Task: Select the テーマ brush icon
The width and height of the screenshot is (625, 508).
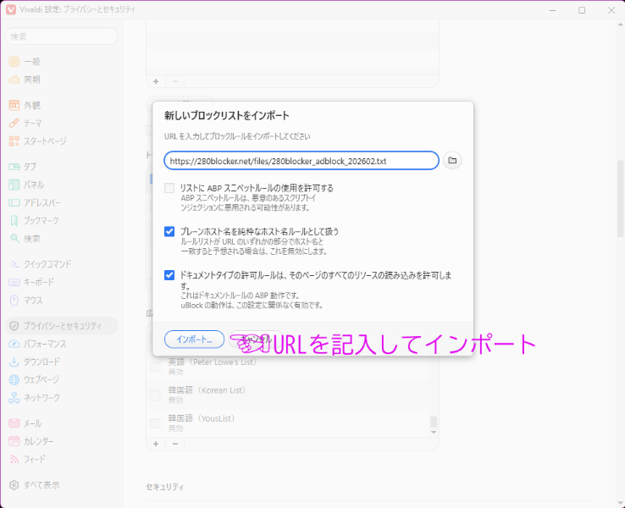Action: 14,124
